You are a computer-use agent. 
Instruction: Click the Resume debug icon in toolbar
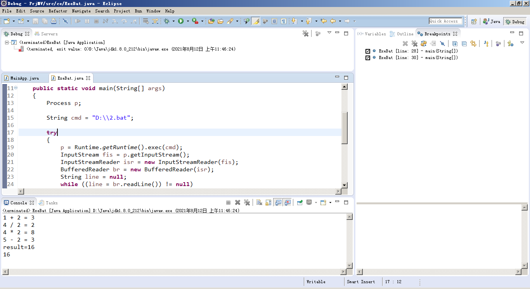click(x=77, y=21)
